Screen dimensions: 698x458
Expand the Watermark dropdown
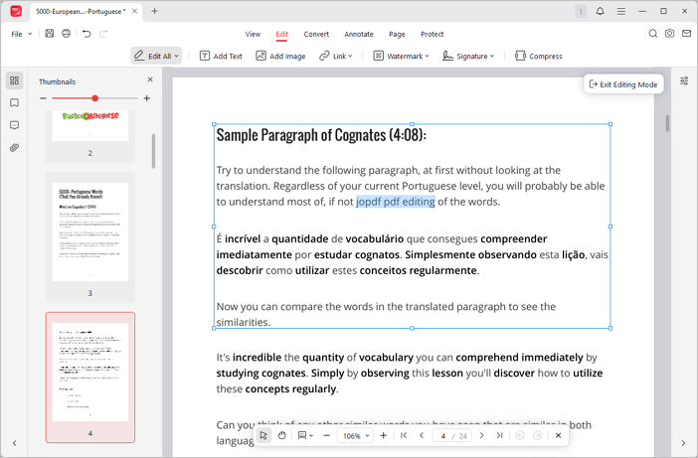401,57
